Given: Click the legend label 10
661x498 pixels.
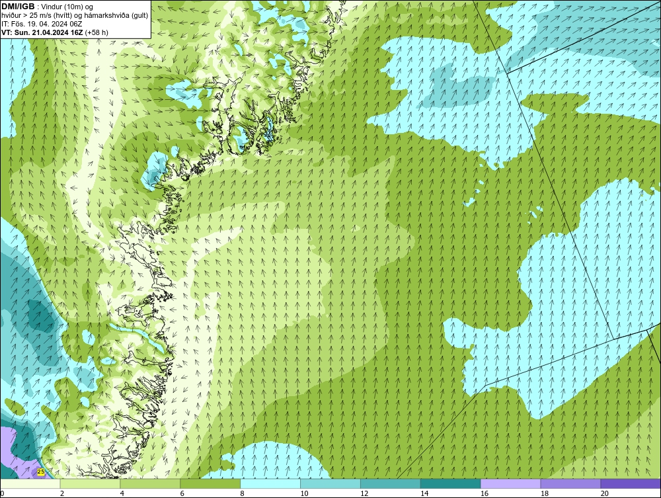Looking at the screenshot, I should click(304, 493).
